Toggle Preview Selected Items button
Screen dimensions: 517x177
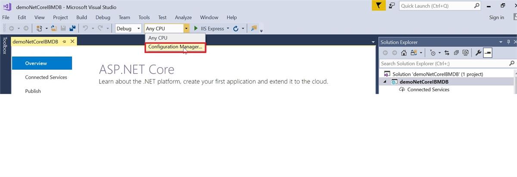pos(488,53)
